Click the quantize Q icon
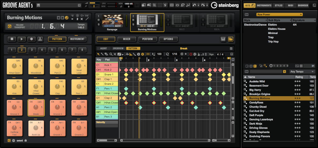This screenshot has width=318, height=148. [167, 54]
